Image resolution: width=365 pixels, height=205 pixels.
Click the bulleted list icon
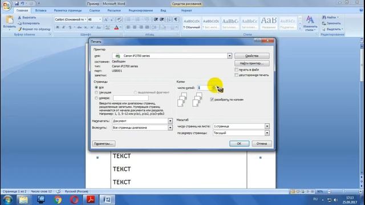129,19
